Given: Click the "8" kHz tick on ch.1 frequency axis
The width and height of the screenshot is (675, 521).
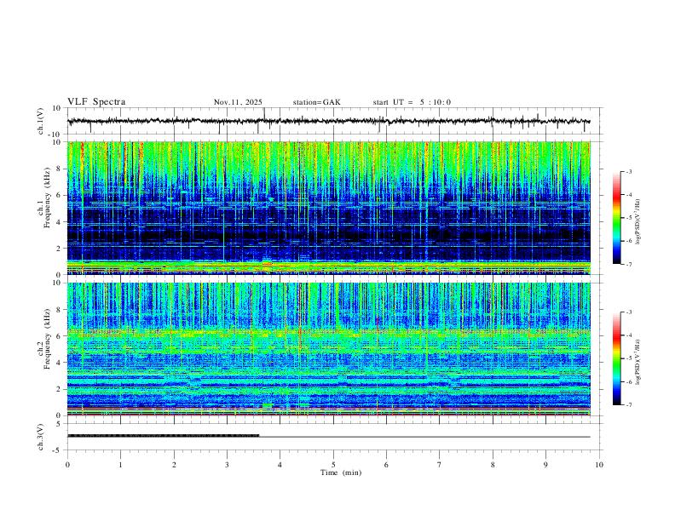Looking at the screenshot, I should pos(60,169).
